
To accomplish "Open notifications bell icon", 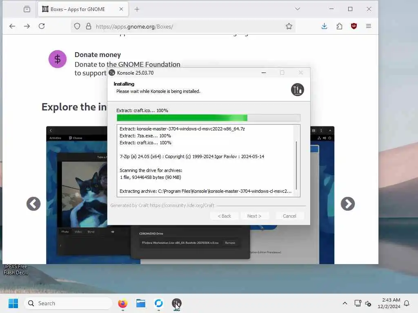I will pyautogui.click(x=407, y=303).
